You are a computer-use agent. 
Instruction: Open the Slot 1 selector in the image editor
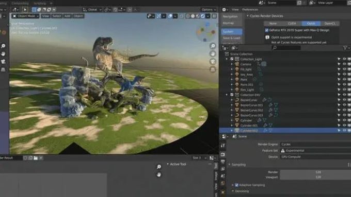tap(199, 158)
